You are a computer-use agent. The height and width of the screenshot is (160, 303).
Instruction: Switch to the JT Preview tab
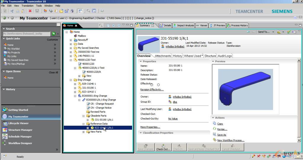pos(217,25)
